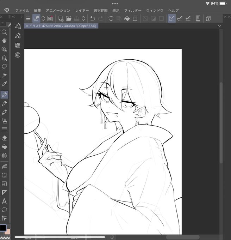Select the Saturated line figure tool
Screen dimensions: 231x240
4,175
